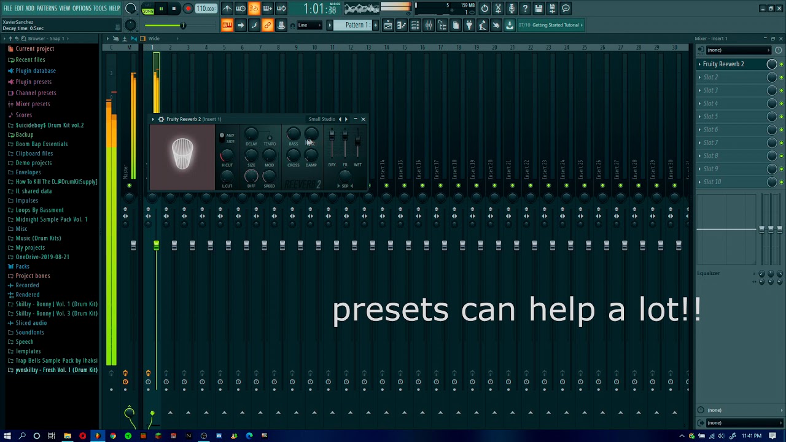Toggle the metronome icon
The image size is (786, 442).
[x=227, y=9]
